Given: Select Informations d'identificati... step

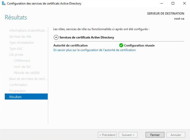Looking at the screenshot, I should [x=28, y=30].
